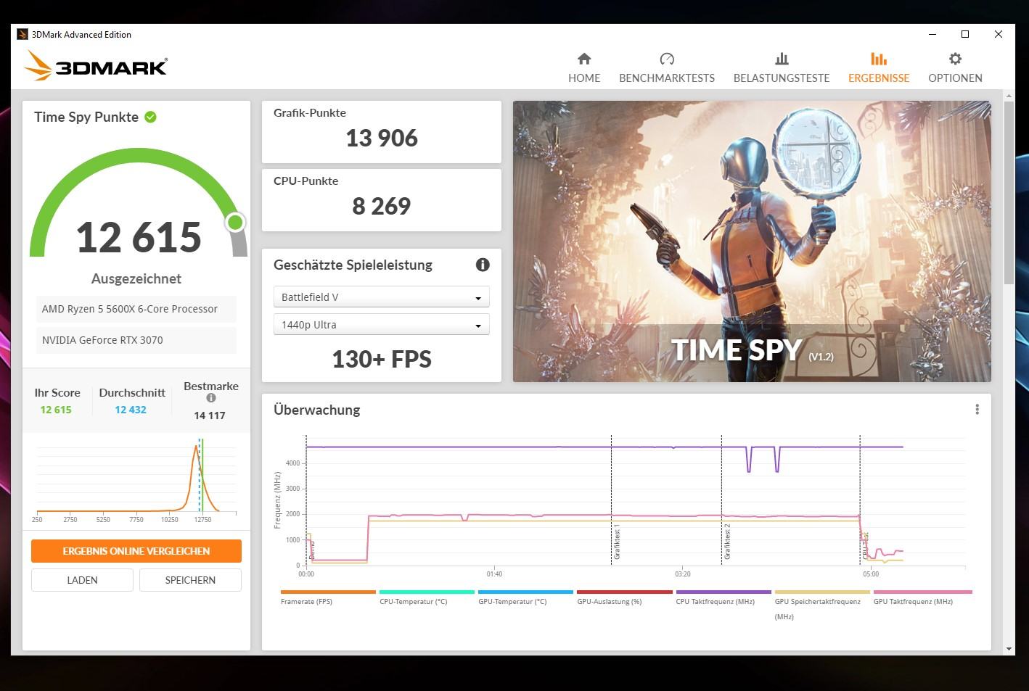Image resolution: width=1029 pixels, height=691 pixels.
Task: Switch to OPTIONEN tab label
Action: (955, 78)
